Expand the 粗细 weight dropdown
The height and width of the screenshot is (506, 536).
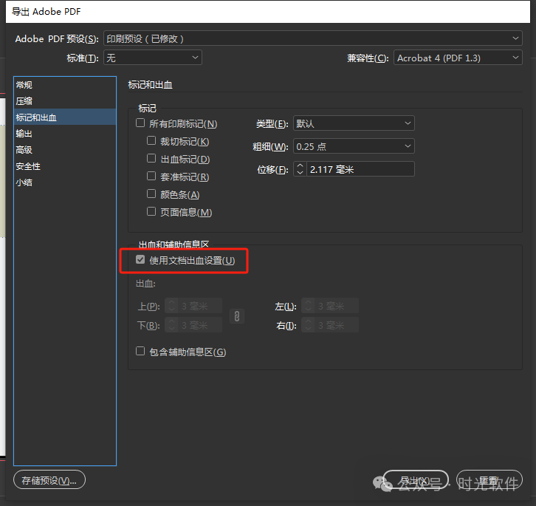pyautogui.click(x=353, y=146)
